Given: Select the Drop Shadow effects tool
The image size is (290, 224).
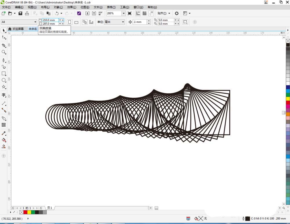Looking at the screenshot, I should tap(4, 118).
